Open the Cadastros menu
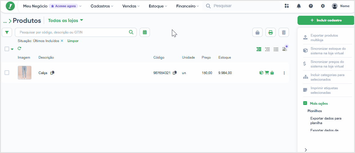 point(102,6)
